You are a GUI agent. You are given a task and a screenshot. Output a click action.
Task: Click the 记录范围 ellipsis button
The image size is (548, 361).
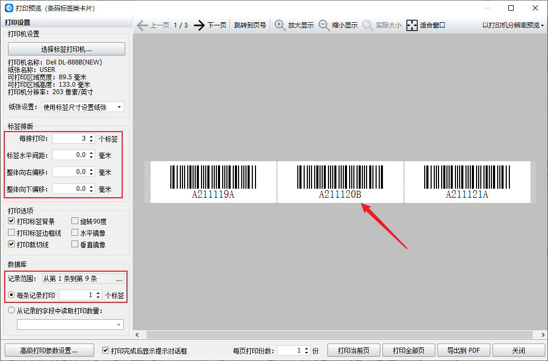click(x=119, y=279)
